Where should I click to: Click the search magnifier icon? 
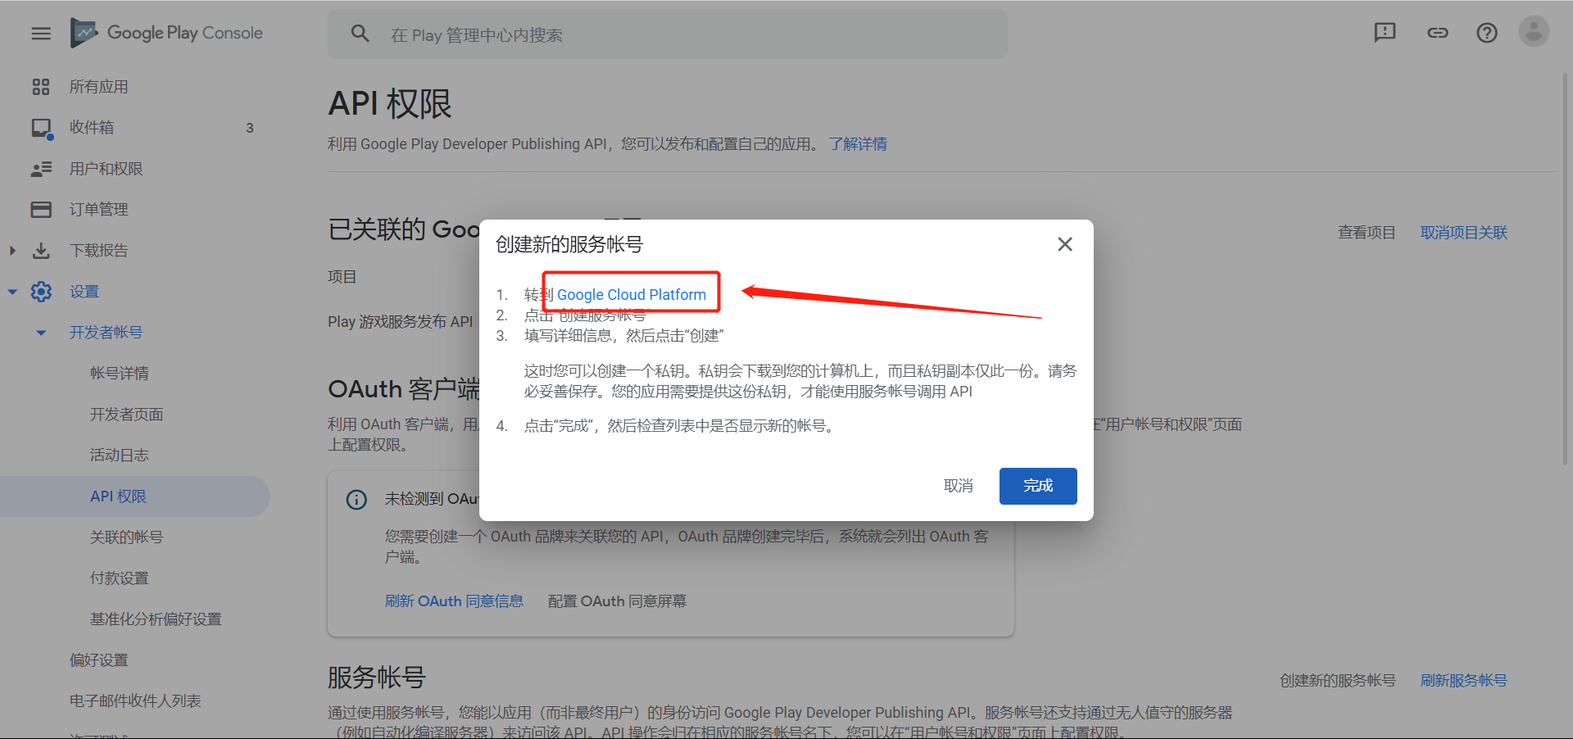coord(360,34)
